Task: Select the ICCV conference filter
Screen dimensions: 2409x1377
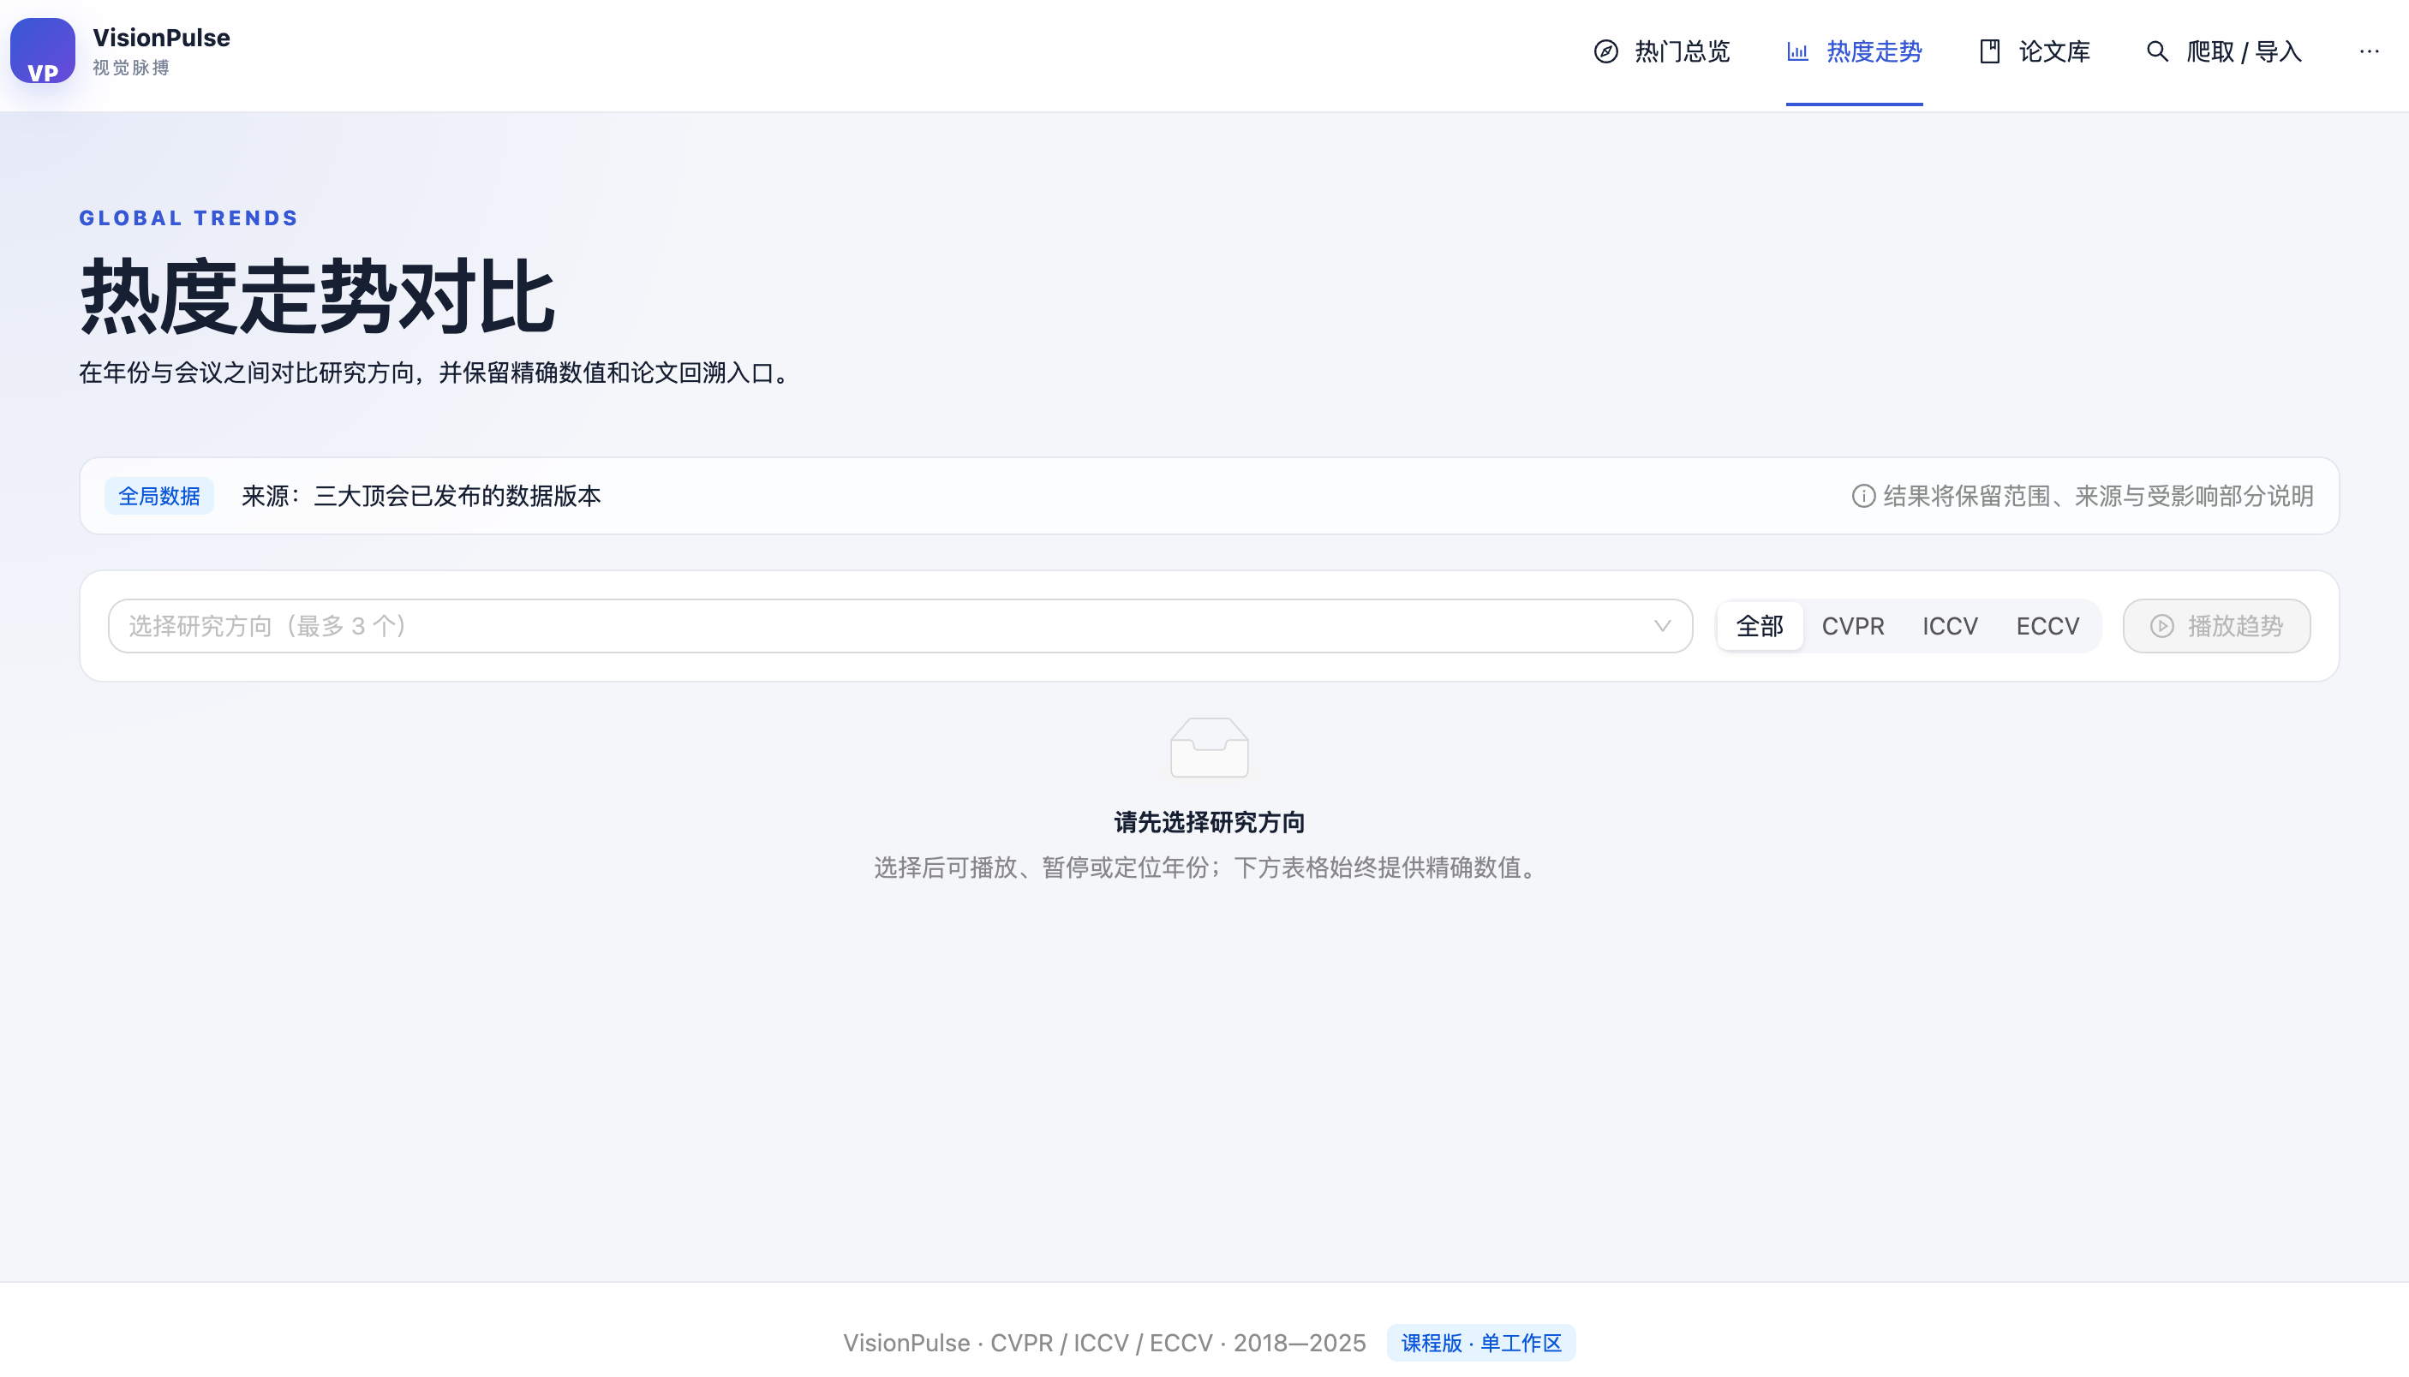Action: click(x=1949, y=626)
